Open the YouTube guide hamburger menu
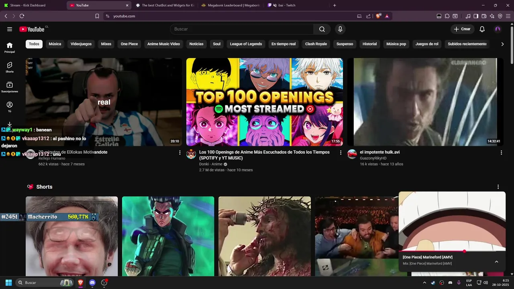The width and height of the screenshot is (514, 289). coord(10,29)
